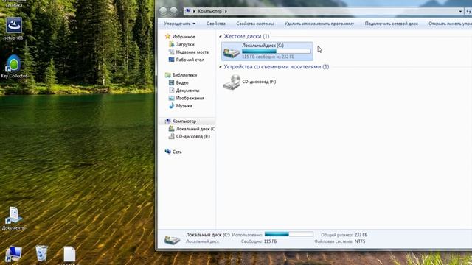Open the Упорядочить dropdown menu

[180, 24]
